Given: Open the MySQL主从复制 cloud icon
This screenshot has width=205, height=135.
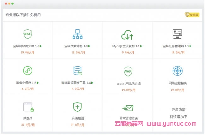Looking at the screenshot, I should click(127, 34).
